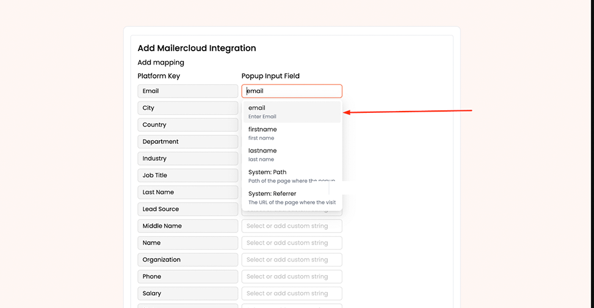This screenshot has width=594, height=308.
Task: Click the Country platform key field
Action: (188, 125)
